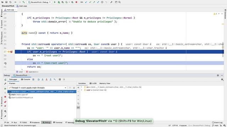Pin the debug tab with the pin icon
This screenshot has width=227, height=127.
click(x=5, y=116)
